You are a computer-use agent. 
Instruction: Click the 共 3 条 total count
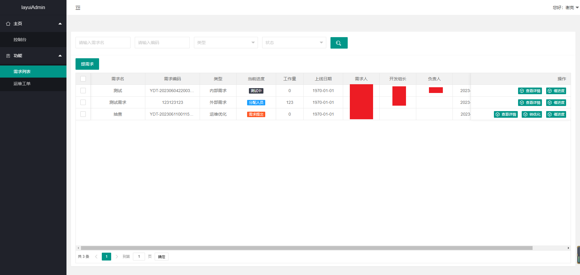point(84,257)
